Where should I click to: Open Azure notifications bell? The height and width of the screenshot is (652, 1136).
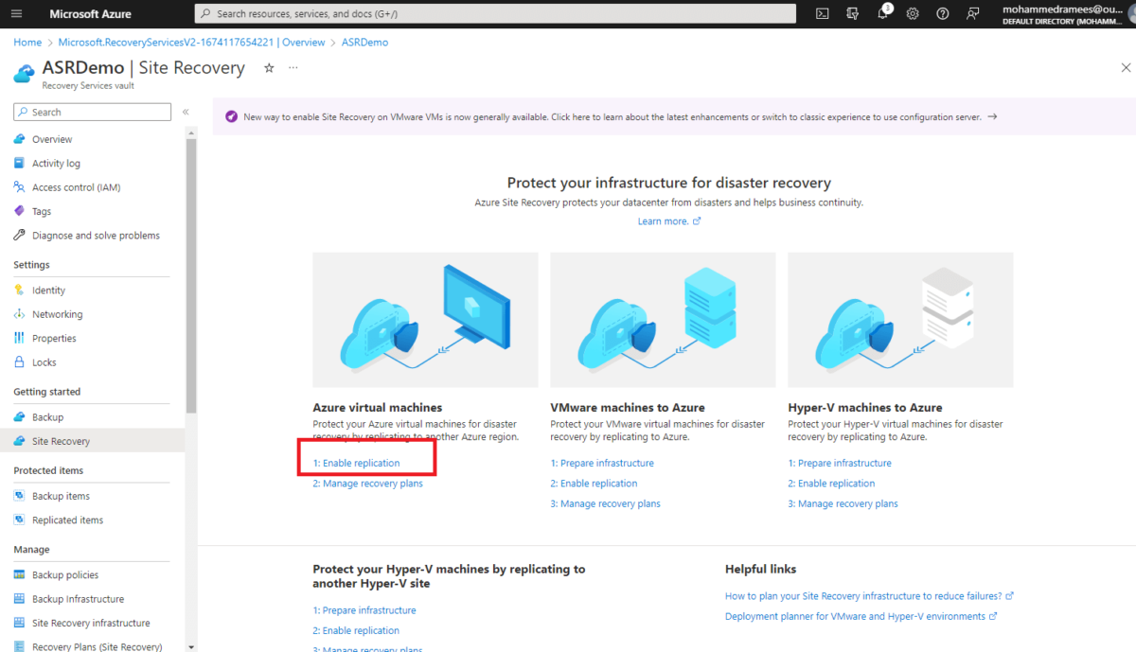point(882,13)
